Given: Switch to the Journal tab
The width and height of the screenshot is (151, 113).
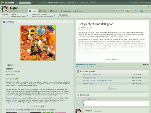Looking at the screenshot, I should click(78, 11).
